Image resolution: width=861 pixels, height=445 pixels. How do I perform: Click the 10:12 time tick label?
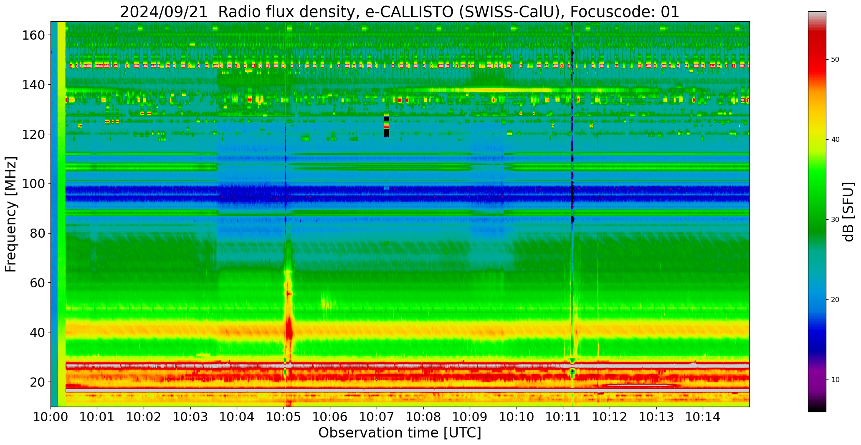[610, 416]
